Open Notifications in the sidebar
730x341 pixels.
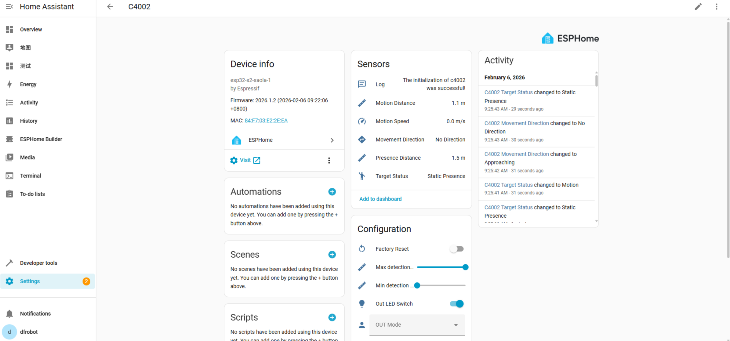click(48, 314)
